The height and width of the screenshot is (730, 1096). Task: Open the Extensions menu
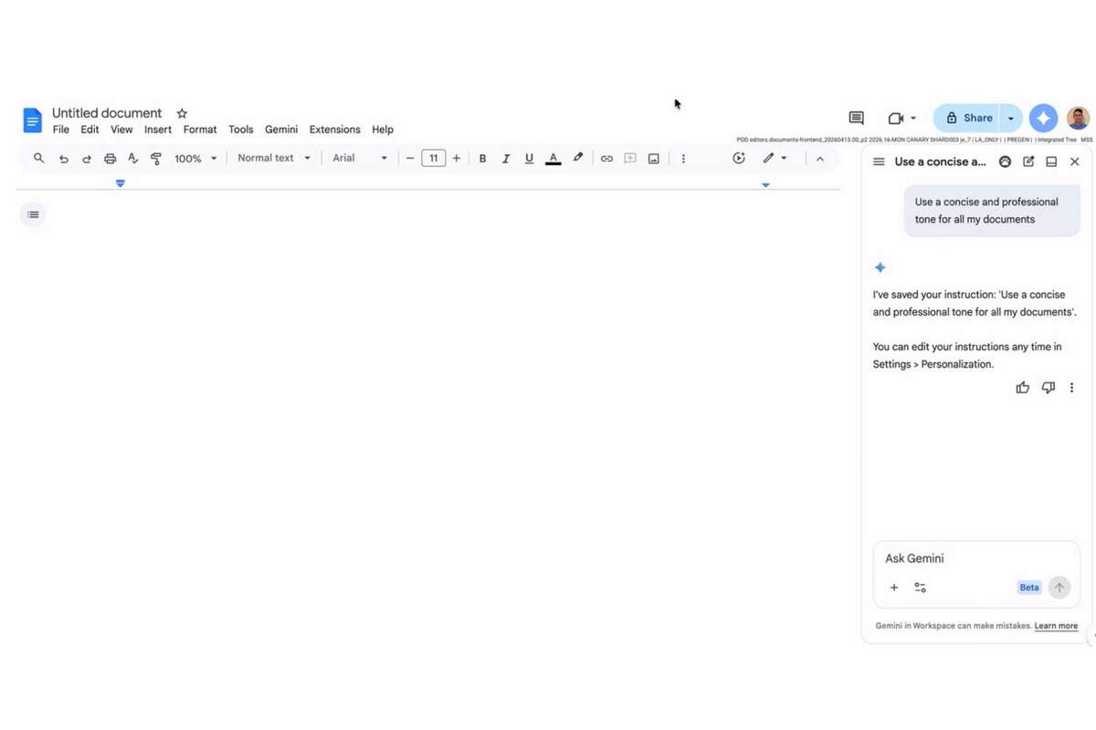pyautogui.click(x=335, y=130)
